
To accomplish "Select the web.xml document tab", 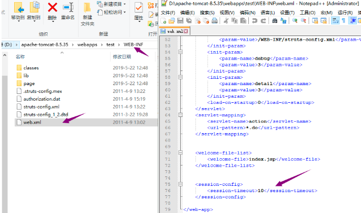I will tap(174, 31).
